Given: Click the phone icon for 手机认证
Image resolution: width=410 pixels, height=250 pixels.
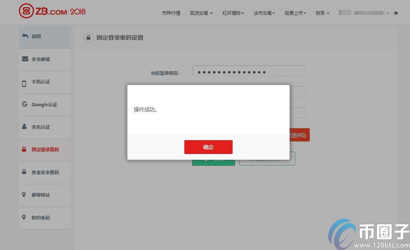Looking at the screenshot, I should tap(24, 83).
